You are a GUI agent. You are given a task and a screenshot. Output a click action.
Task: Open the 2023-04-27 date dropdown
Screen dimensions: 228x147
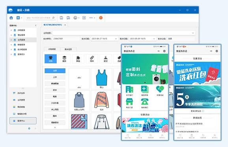click(116, 39)
